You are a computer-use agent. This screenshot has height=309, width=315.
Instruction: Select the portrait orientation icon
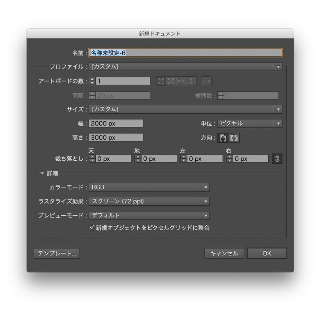[x=223, y=138]
